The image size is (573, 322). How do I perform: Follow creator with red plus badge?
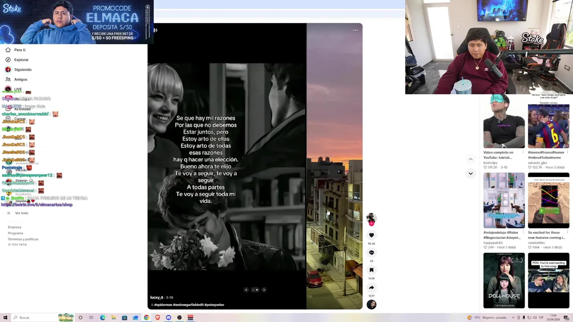[372, 224]
